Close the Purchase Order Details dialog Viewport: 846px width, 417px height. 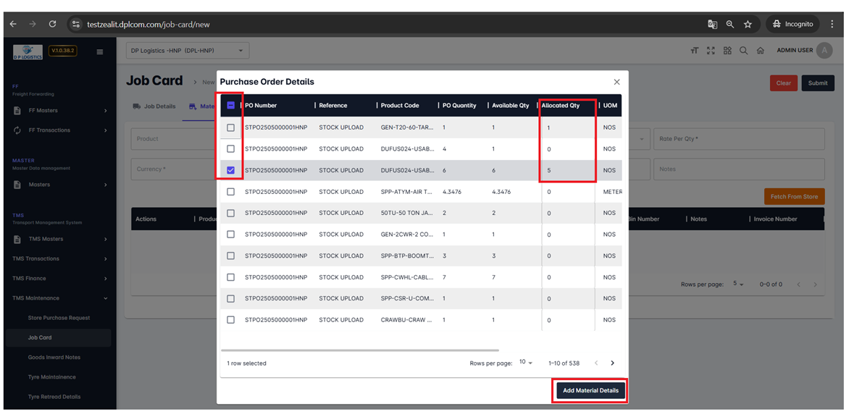(x=616, y=83)
